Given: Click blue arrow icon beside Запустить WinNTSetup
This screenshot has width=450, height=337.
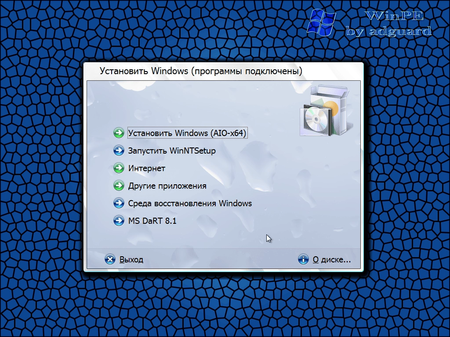Looking at the screenshot, I should [x=119, y=151].
